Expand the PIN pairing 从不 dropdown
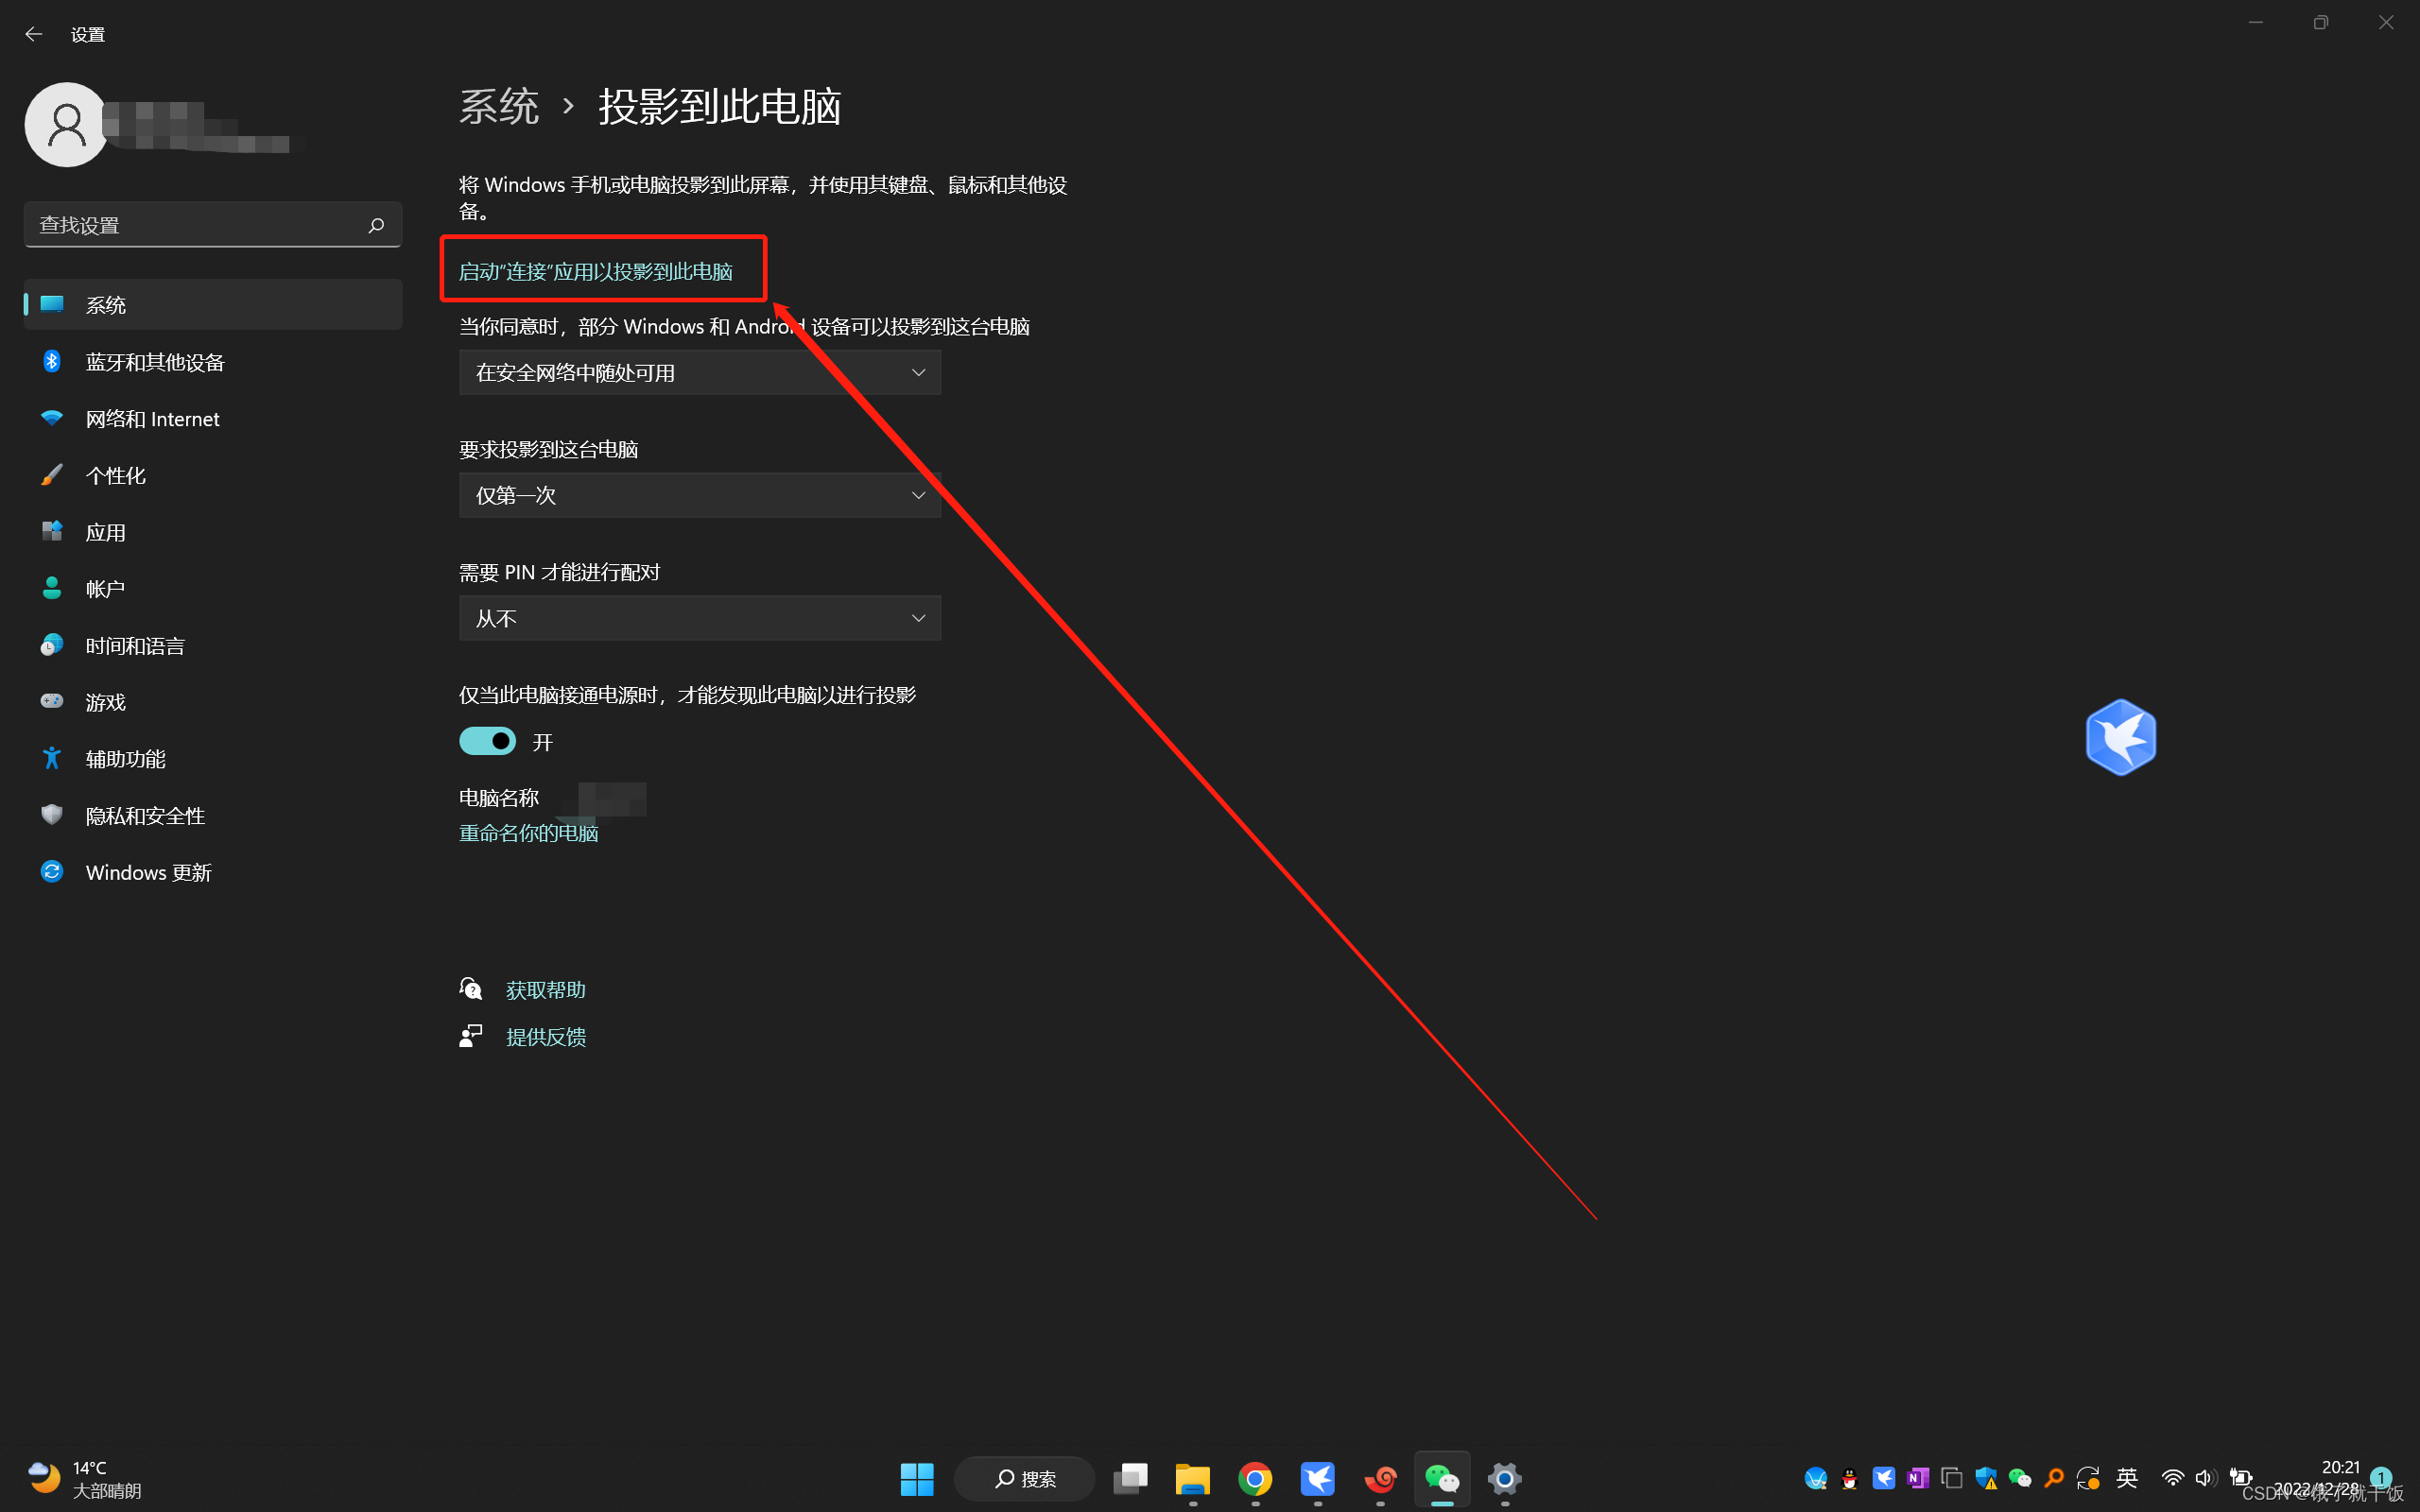The image size is (2420, 1512). point(700,619)
